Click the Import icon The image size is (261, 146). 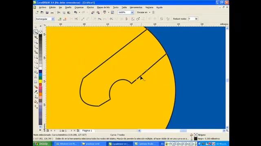pyautogui.click(x=93, y=13)
